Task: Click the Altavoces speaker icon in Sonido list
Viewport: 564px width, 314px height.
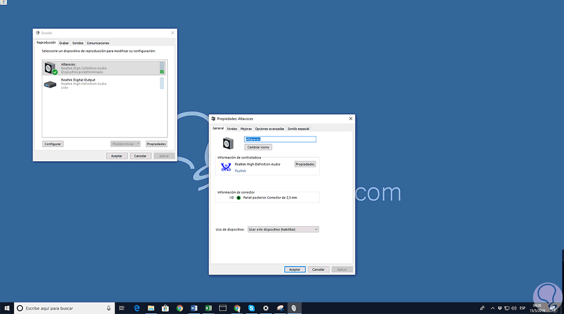Action: click(x=50, y=68)
